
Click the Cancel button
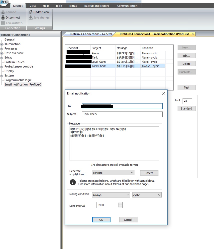click(128, 219)
